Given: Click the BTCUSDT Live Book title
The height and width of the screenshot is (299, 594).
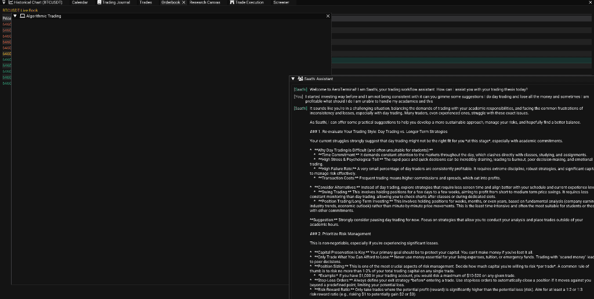Looking at the screenshot, I should click(20, 10).
